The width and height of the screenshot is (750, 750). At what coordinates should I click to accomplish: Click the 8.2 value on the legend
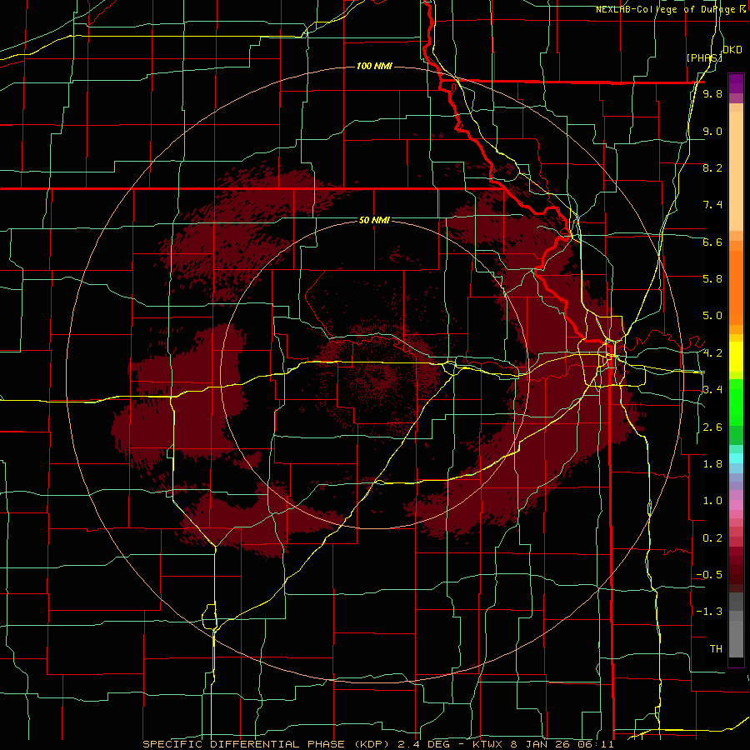click(x=712, y=167)
